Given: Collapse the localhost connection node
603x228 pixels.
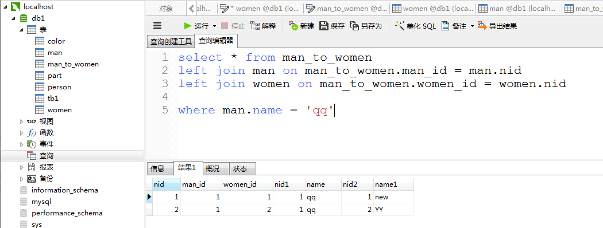Looking at the screenshot, I should point(6,7).
